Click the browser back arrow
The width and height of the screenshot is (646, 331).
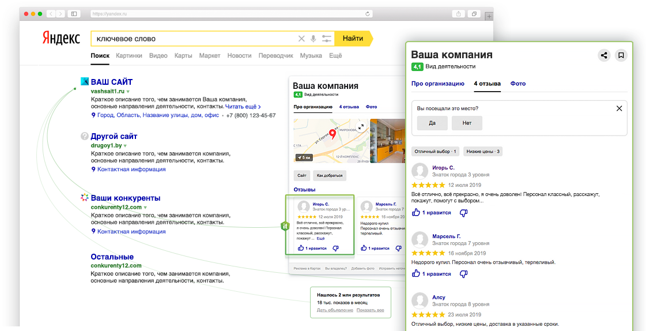[51, 14]
